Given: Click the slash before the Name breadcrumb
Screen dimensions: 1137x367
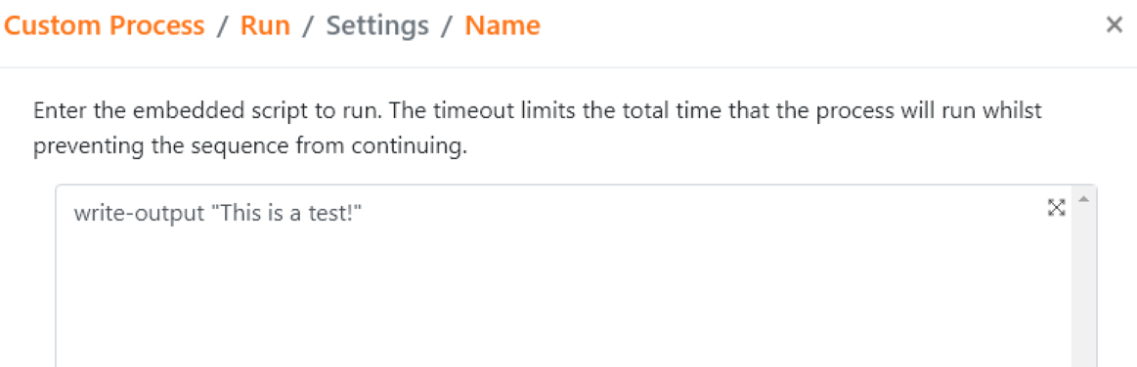Looking at the screenshot, I should click(x=447, y=26).
